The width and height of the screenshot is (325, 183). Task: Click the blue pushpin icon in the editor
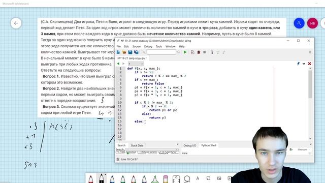pos(298,64)
